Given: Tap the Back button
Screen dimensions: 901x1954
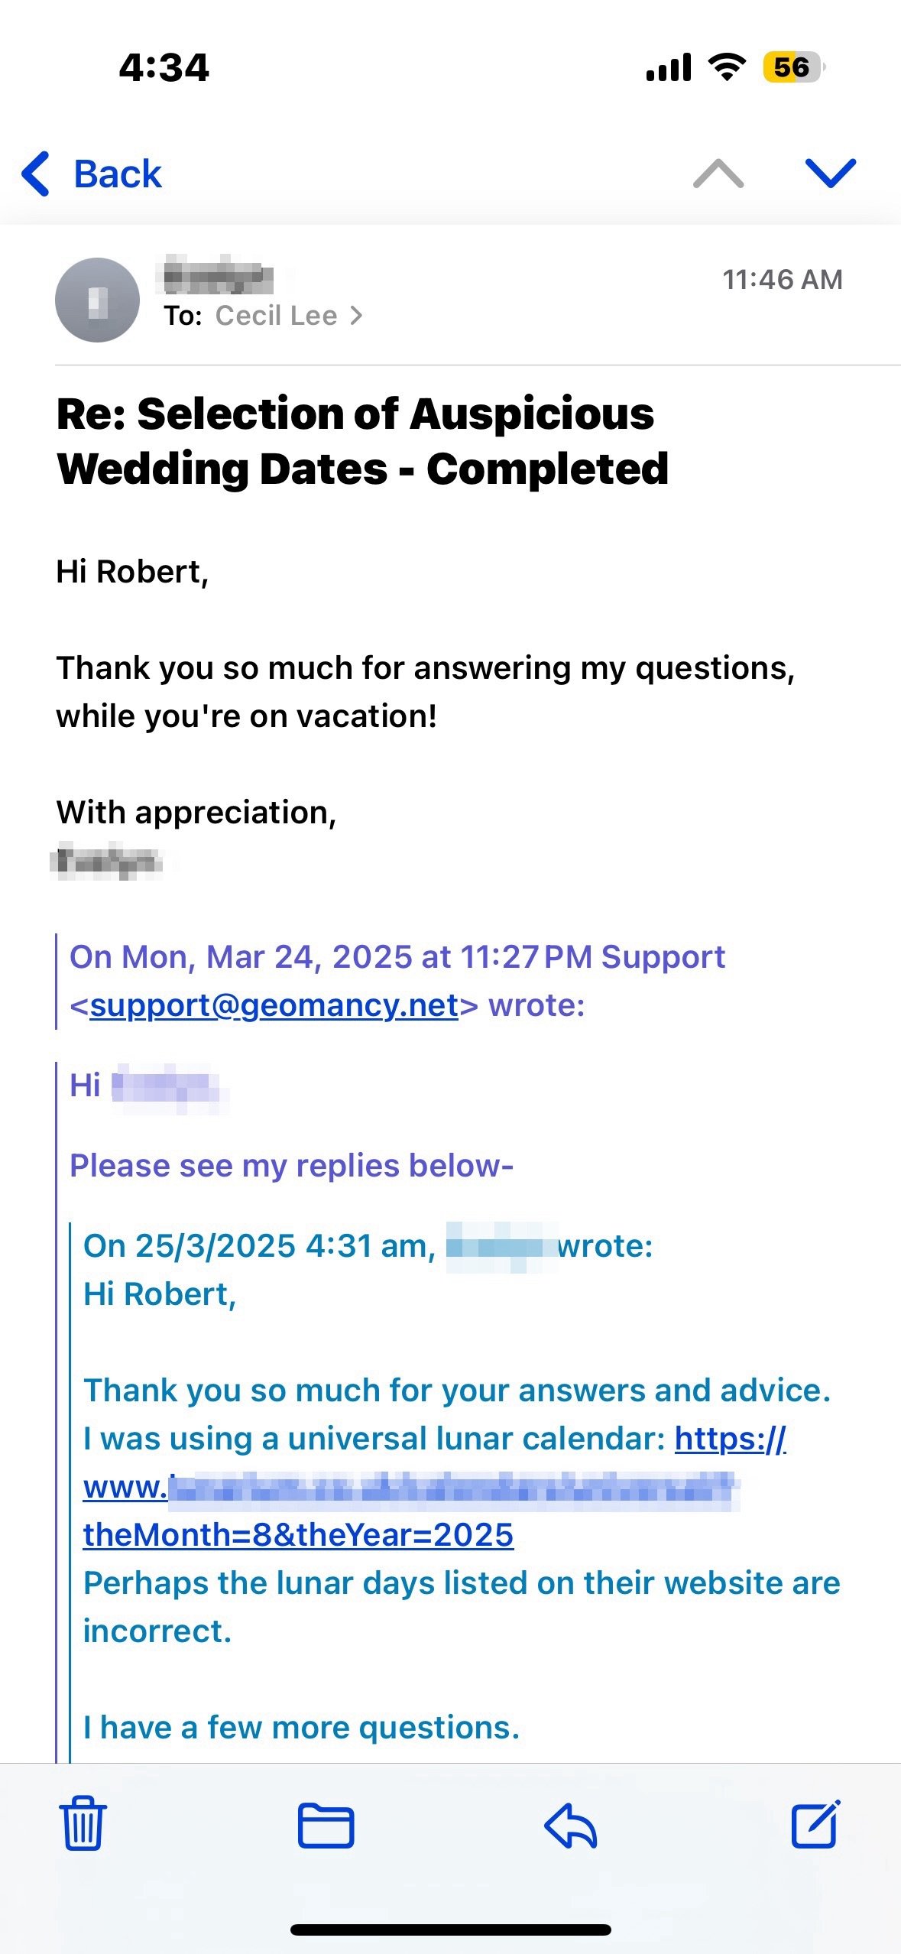Looking at the screenshot, I should [117, 174].
